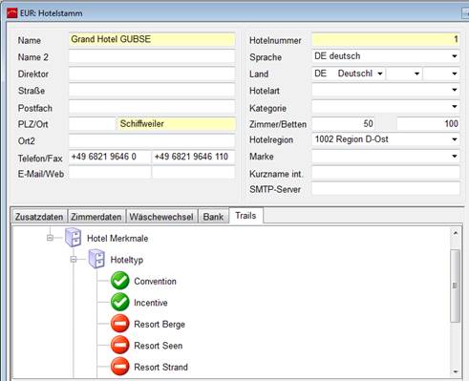
Task: Select the Hotel Merkmale tree label
Action: coord(117,238)
